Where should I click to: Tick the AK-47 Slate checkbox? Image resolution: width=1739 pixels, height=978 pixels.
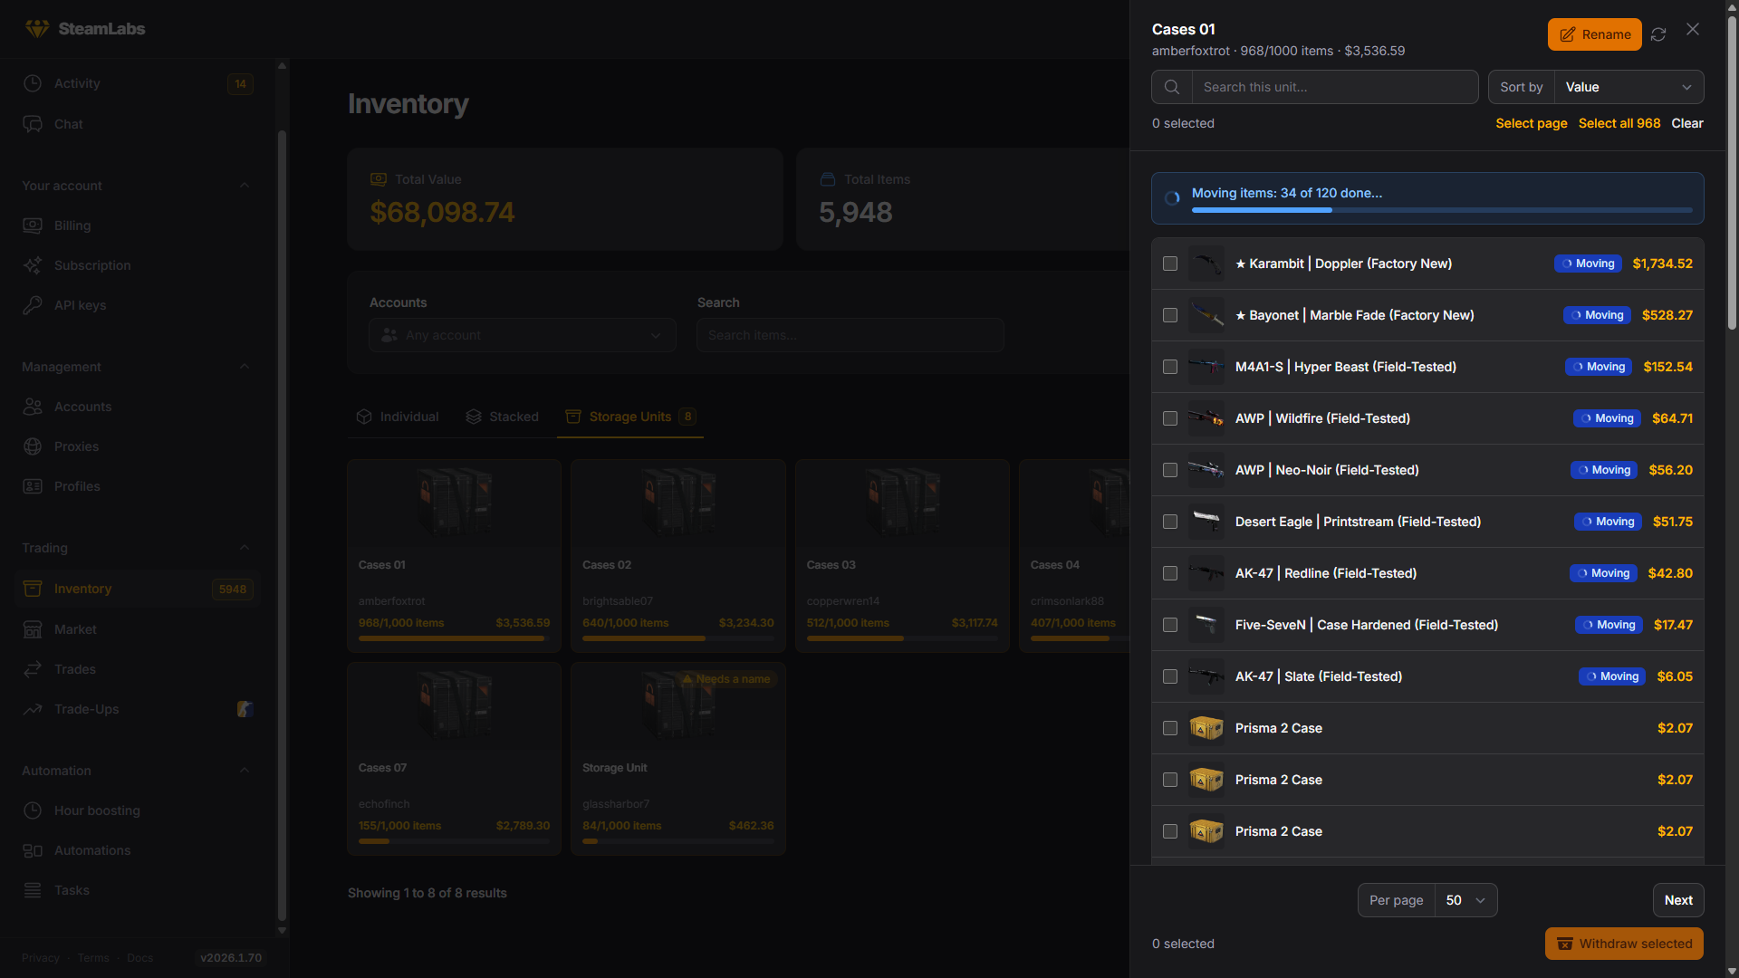pyautogui.click(x=1170, y=676)
